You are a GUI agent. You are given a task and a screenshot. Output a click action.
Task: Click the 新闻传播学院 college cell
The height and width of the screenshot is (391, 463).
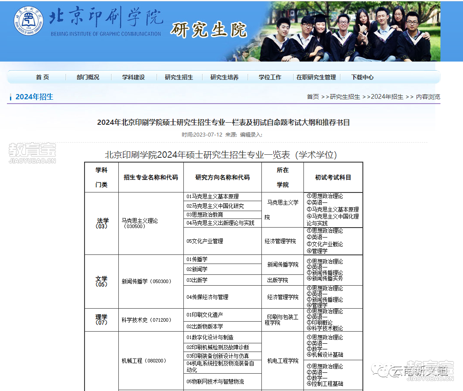tap(283, 264)
